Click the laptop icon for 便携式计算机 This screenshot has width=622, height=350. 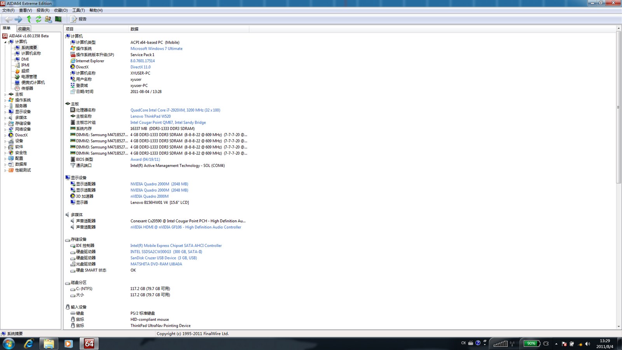point(17,82)
